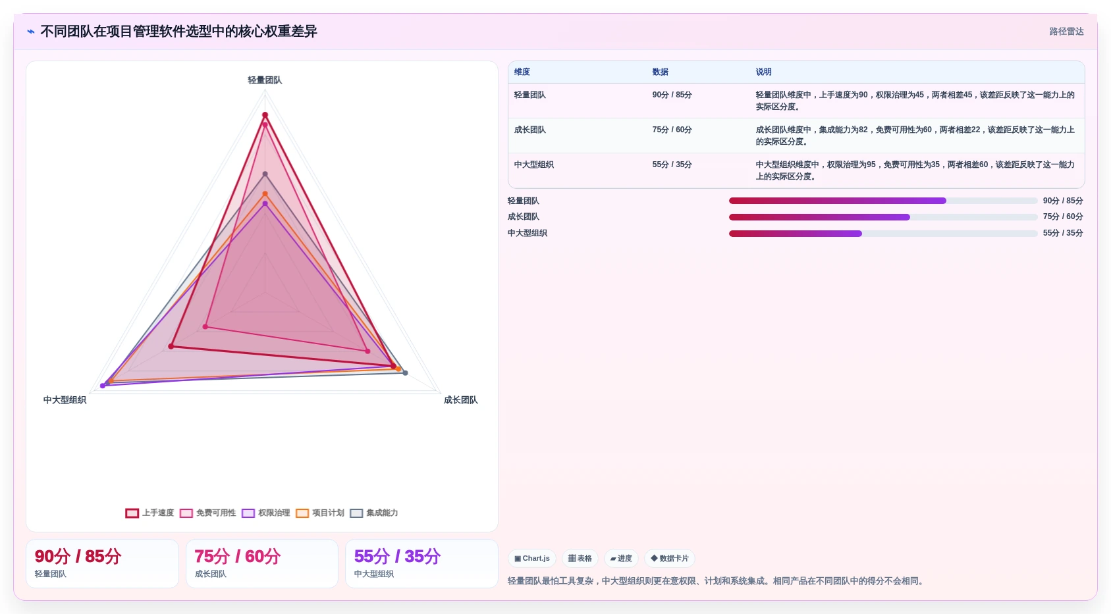Select the 数据卡片 tag

coord(670,558)
